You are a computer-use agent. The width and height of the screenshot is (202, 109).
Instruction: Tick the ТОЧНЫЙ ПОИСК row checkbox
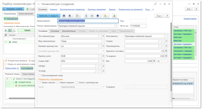7,82
